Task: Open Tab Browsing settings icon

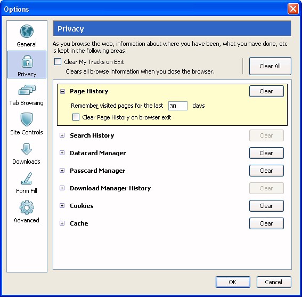Action: pyautogui.click(x=27, y=90)
